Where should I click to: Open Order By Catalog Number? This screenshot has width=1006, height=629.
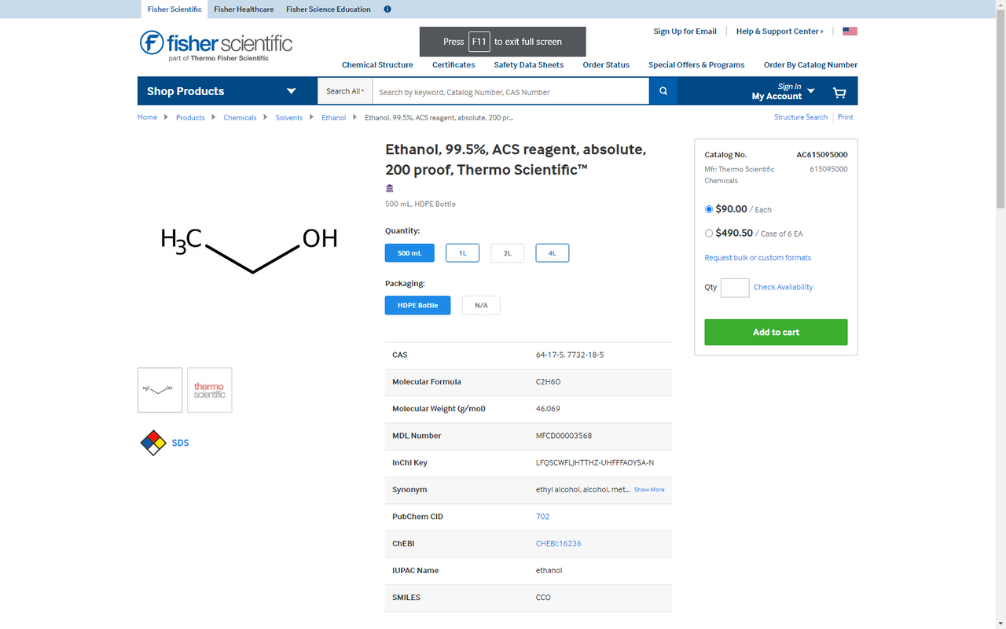click(x=810, y=64)
